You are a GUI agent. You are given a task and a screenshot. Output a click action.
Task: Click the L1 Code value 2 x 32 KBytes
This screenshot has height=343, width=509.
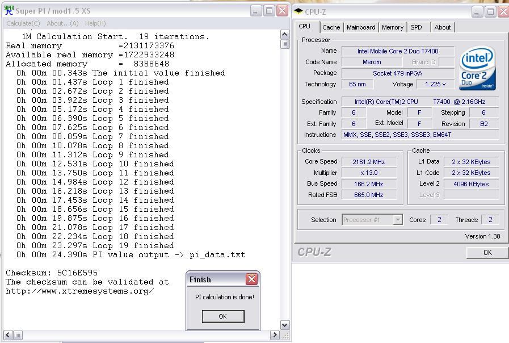[x=471, y=173]
